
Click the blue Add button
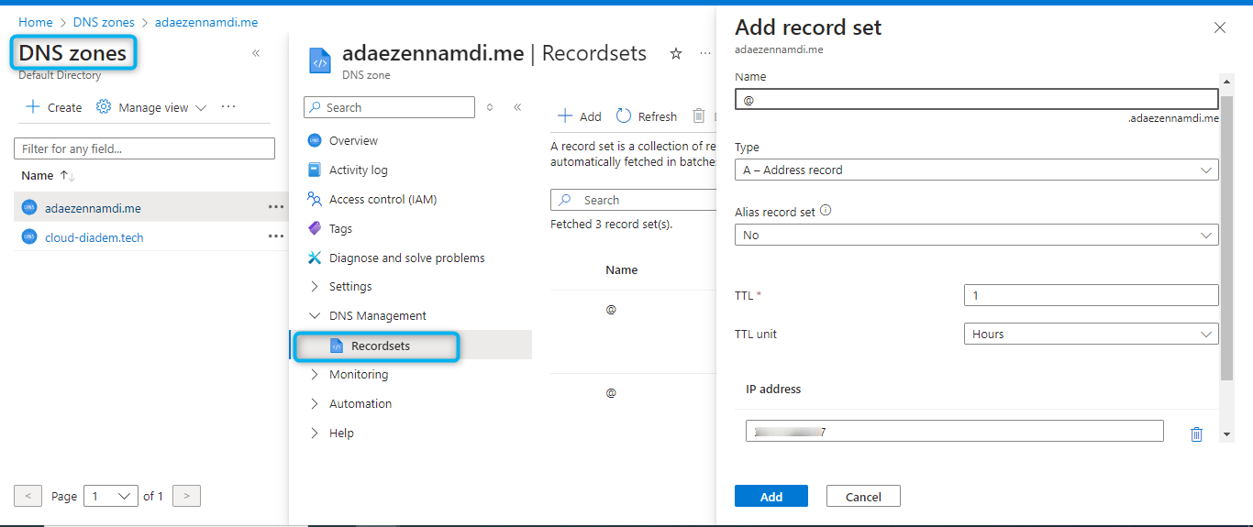tap(771, 497)
